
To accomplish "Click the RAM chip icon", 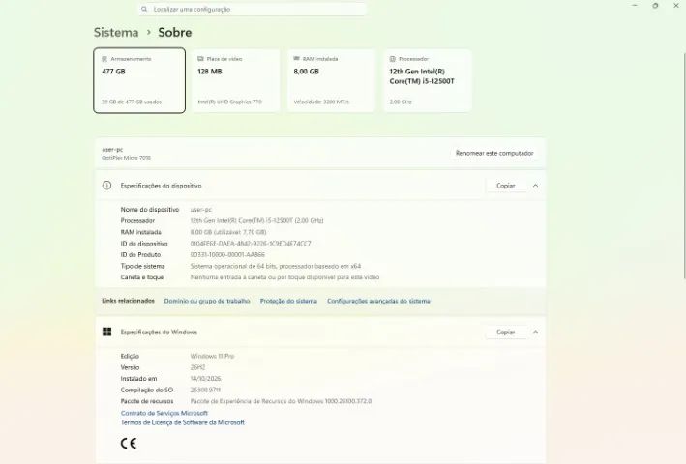I will [x=297, y=59].
